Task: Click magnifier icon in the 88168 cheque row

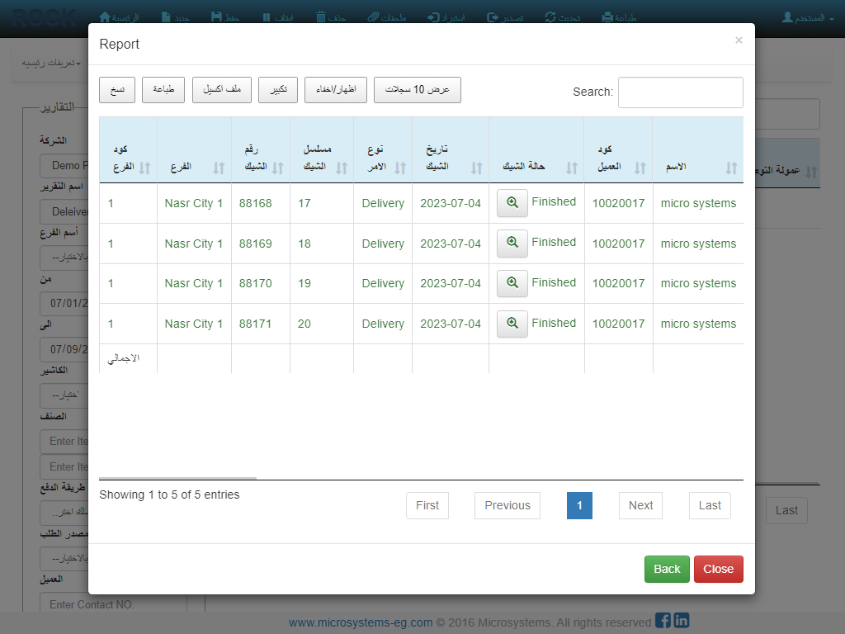Action: coord(512,203)
